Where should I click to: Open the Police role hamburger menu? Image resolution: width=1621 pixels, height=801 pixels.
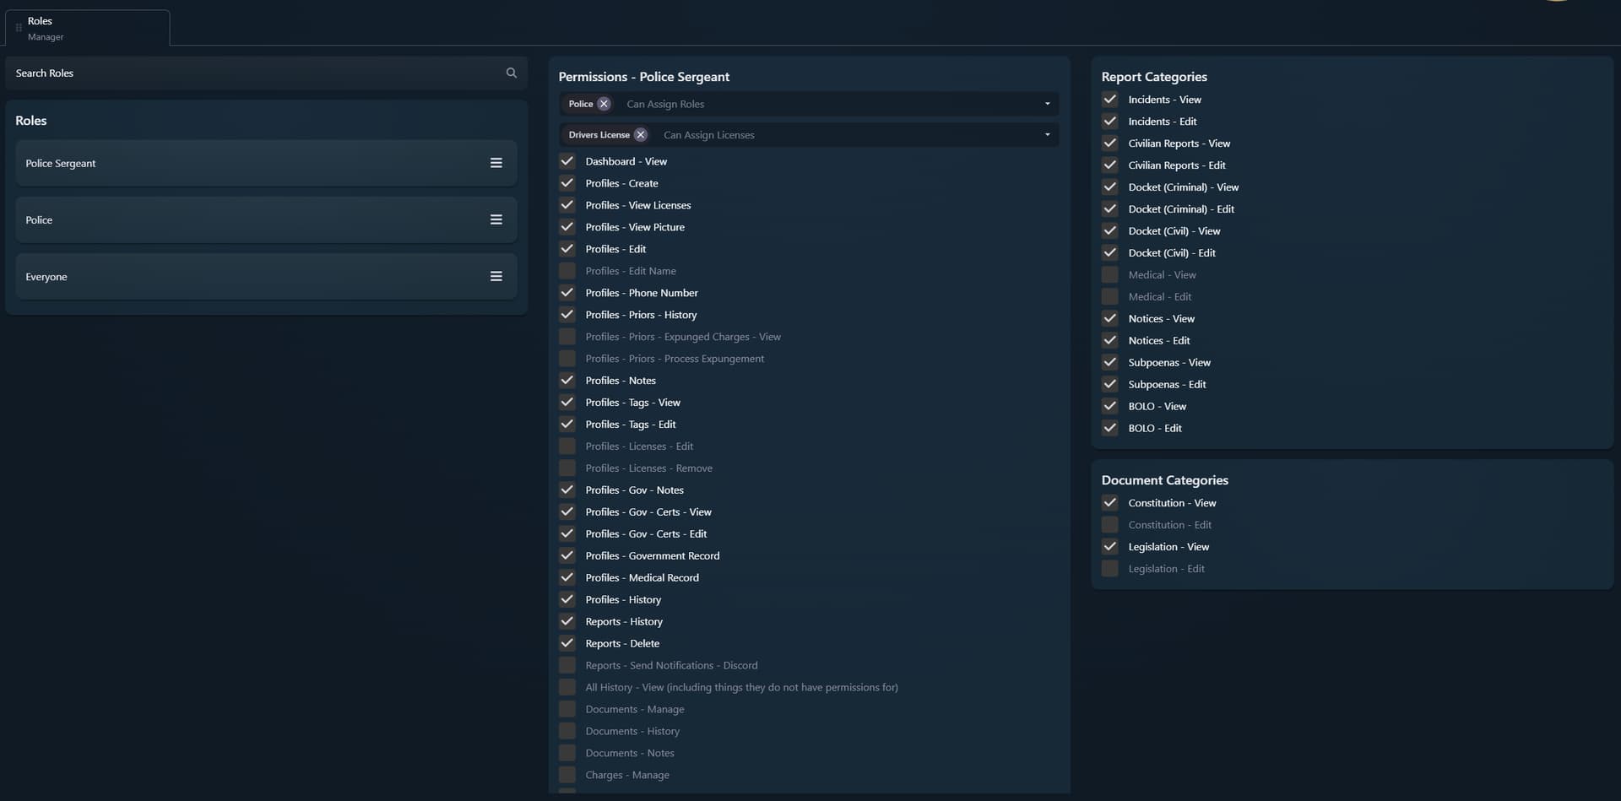pyautogui.click(x=496, y=219)
